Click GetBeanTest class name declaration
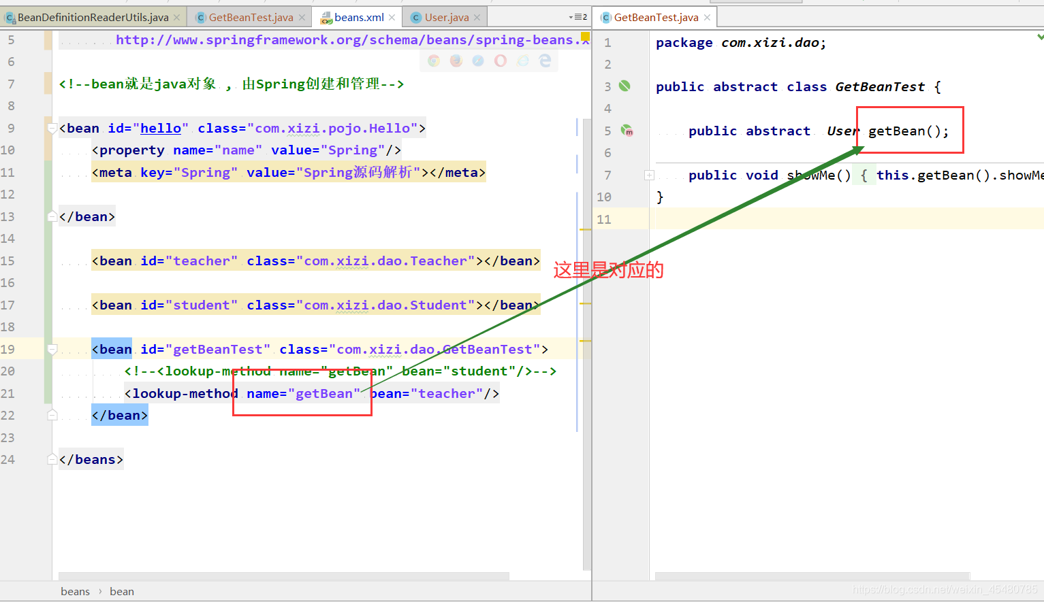 tap(880, 87)
